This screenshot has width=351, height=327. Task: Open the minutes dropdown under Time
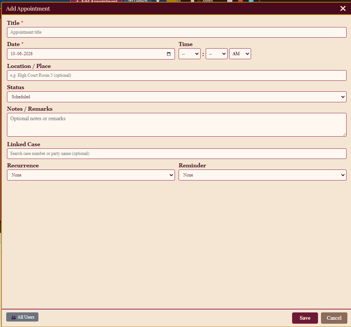216,54
